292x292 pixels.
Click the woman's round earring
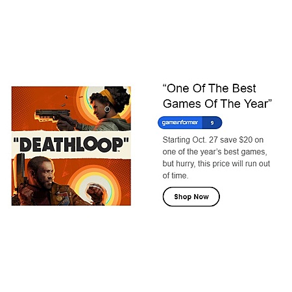(107, 109)
